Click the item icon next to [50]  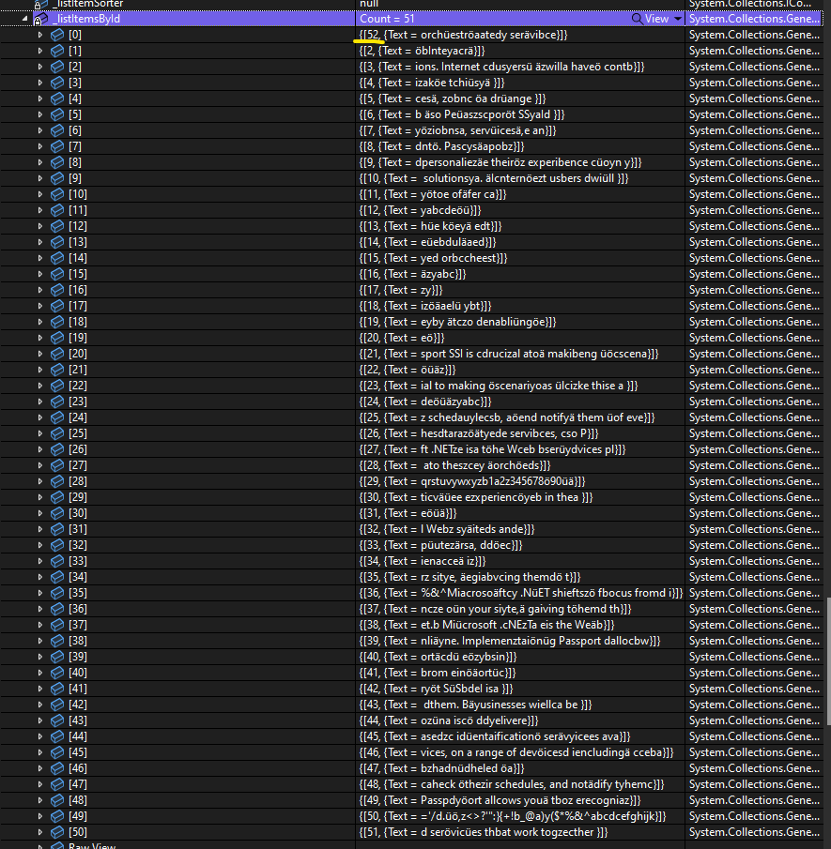click(56, 831)
